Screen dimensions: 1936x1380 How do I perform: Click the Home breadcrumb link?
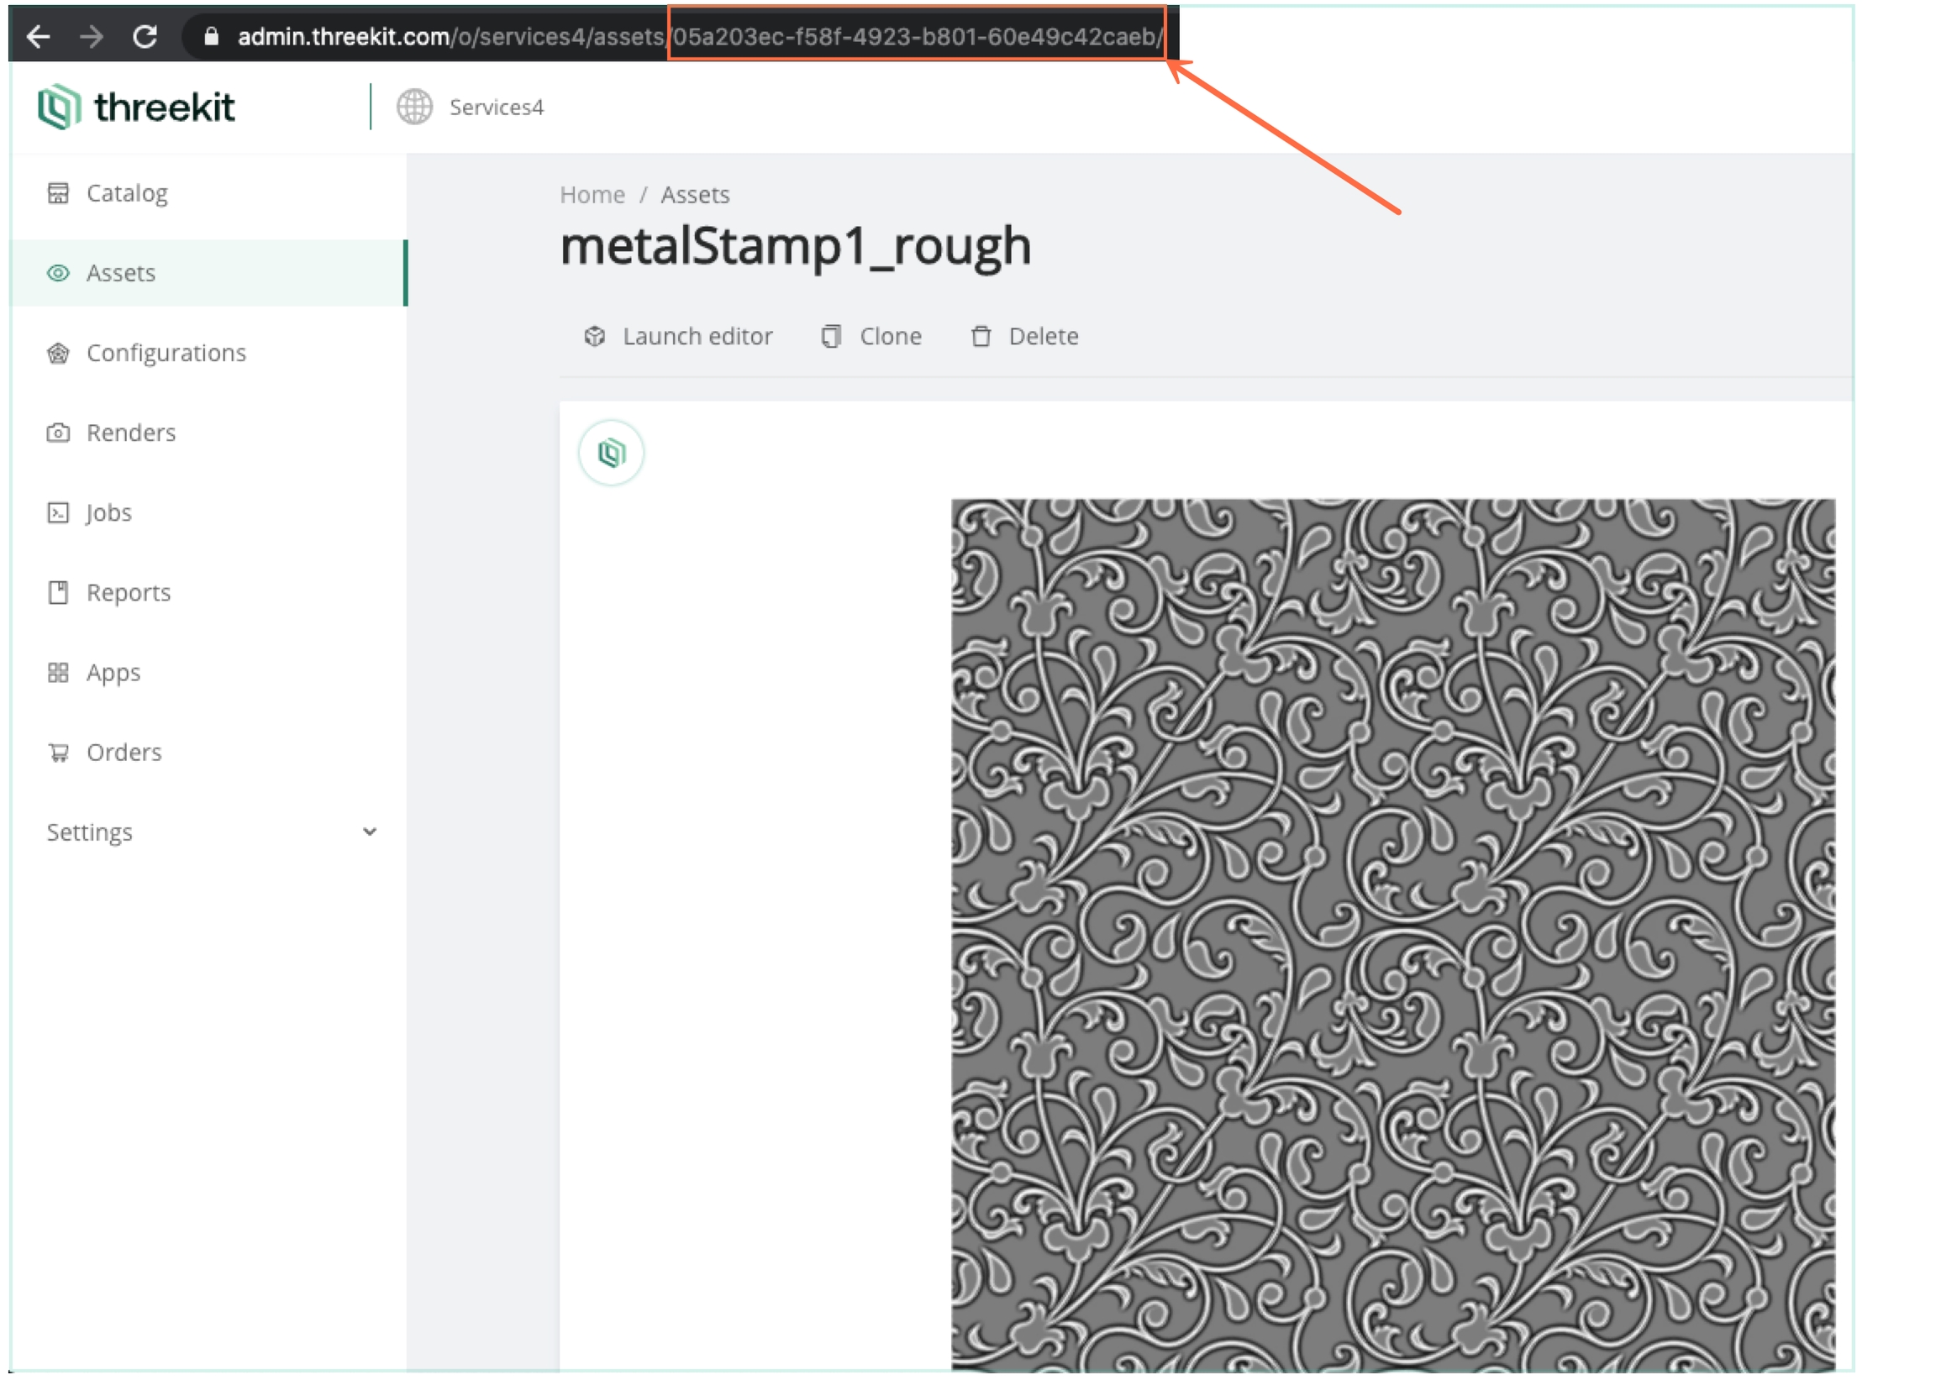[592, 195]
